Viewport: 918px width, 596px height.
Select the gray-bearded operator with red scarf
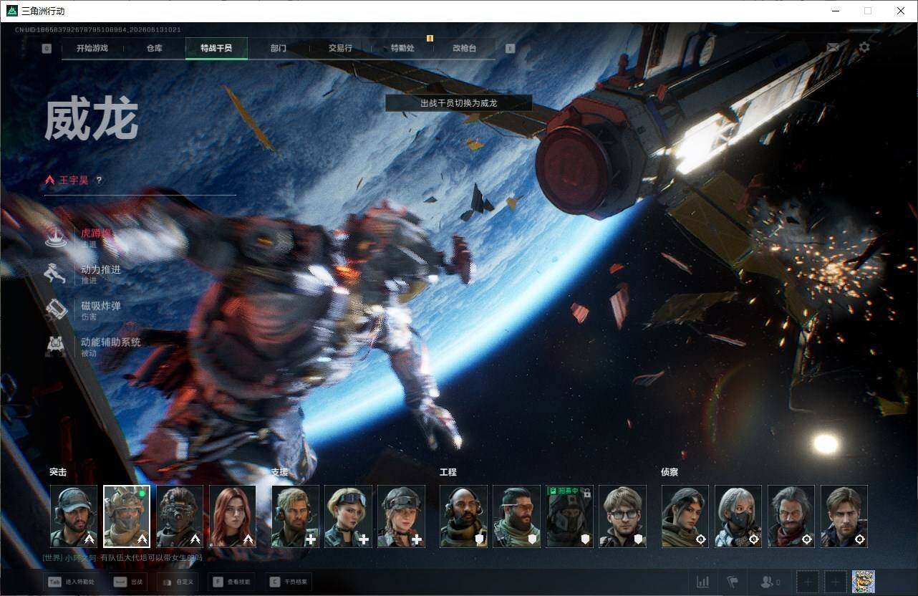click(791, 516)
